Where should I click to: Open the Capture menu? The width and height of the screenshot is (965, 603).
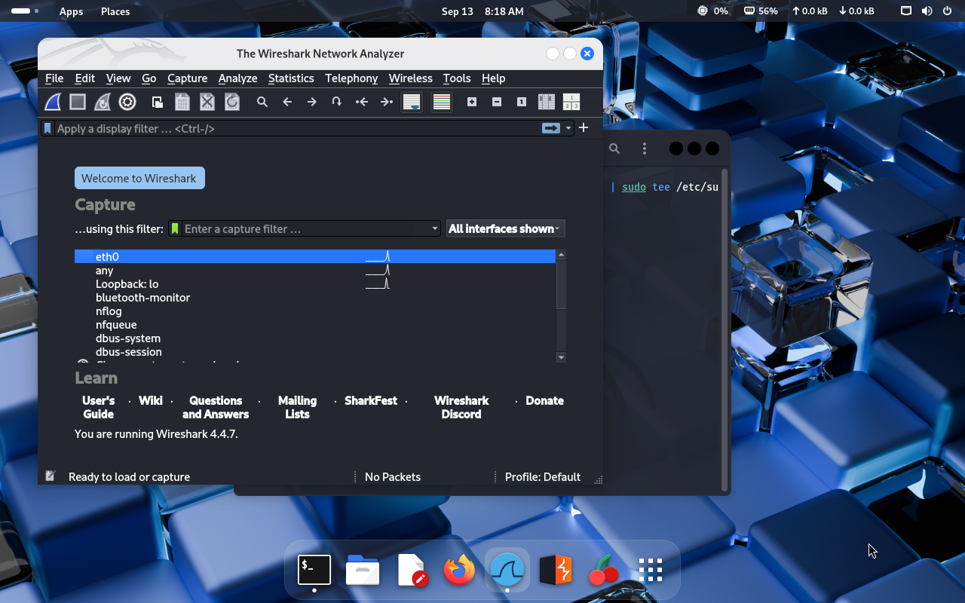coord(187,78)
